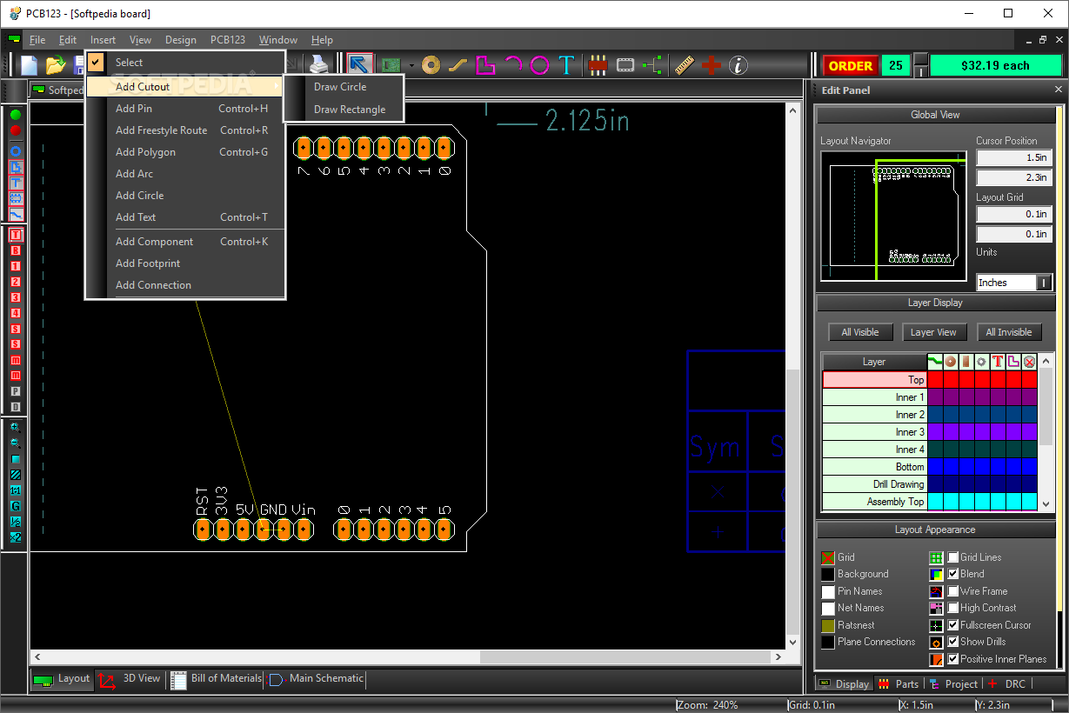Click the $32.19 each price button
1069x713 pixels.
995,65
